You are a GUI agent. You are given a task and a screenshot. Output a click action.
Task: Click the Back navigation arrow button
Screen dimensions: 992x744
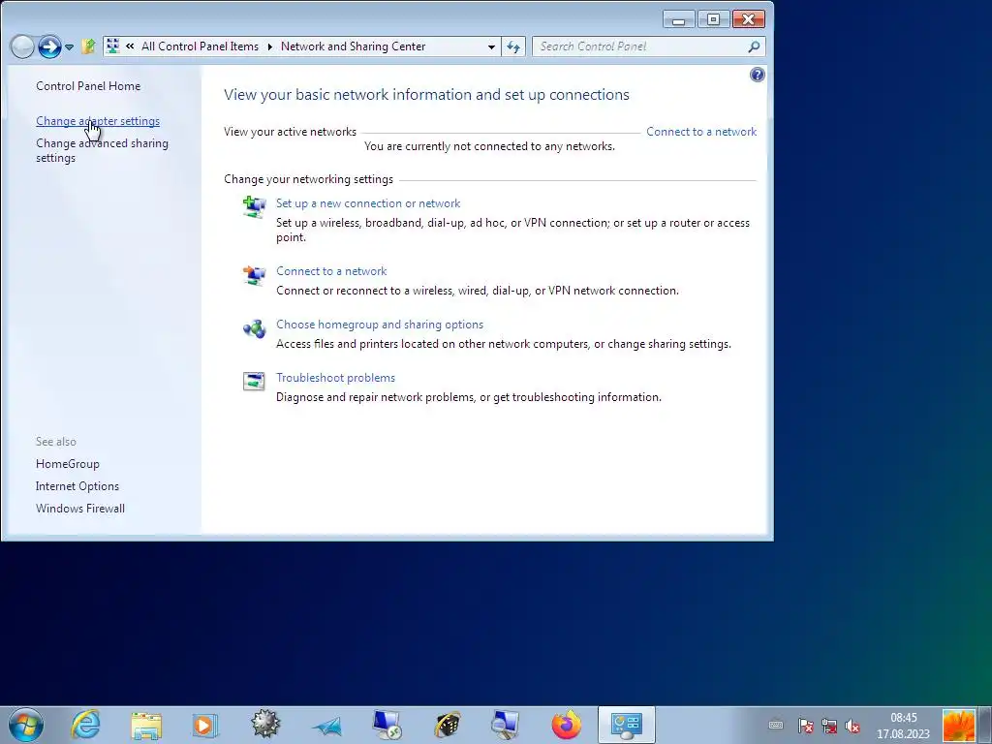[23, 46]
